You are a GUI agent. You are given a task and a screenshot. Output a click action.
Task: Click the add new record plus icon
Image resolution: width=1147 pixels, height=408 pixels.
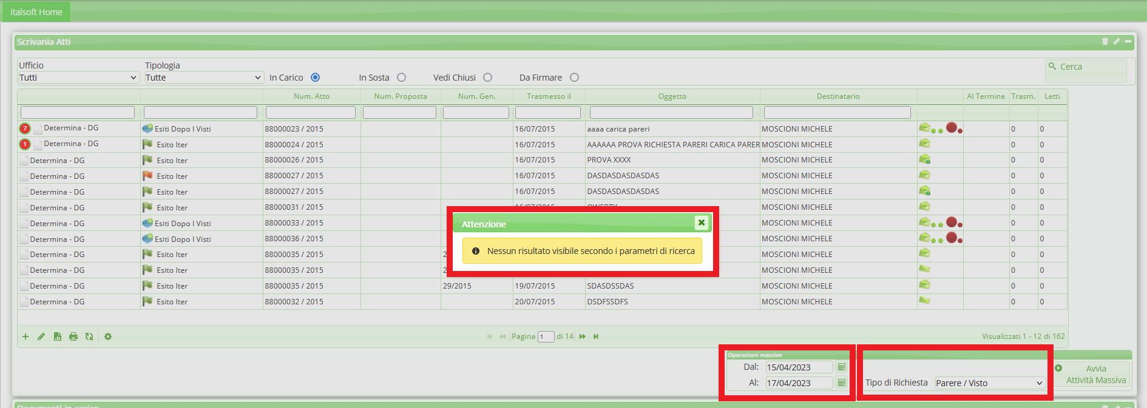(25, 336)
